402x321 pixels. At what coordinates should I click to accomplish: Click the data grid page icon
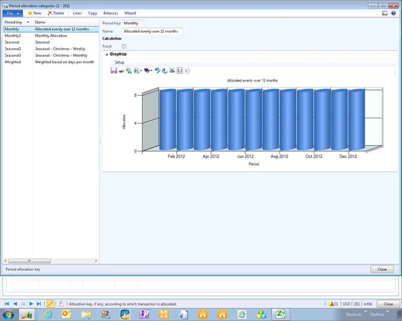pyautogui.click(x=187, y=71)
